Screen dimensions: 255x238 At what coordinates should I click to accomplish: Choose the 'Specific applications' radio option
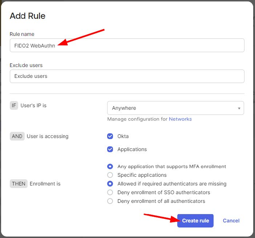(110, 175)
